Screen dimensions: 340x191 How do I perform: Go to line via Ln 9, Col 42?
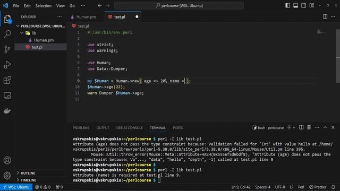(241, 187)
